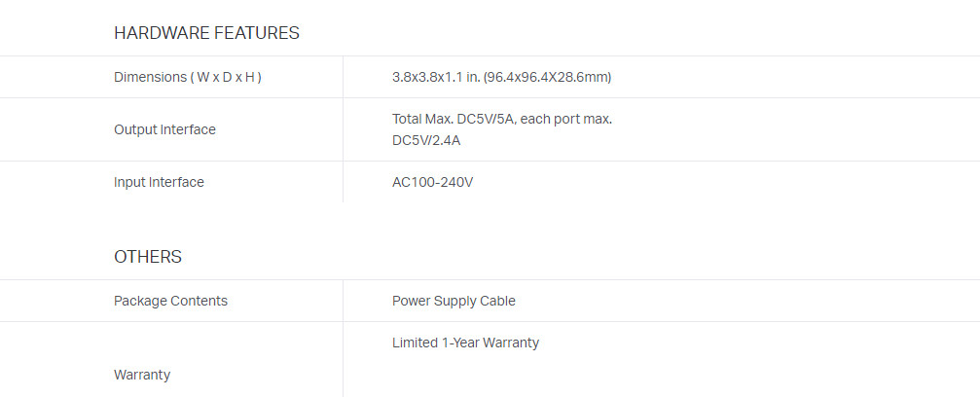
Task: Click the word Interface in Output Interface
Action: point(188,130)
